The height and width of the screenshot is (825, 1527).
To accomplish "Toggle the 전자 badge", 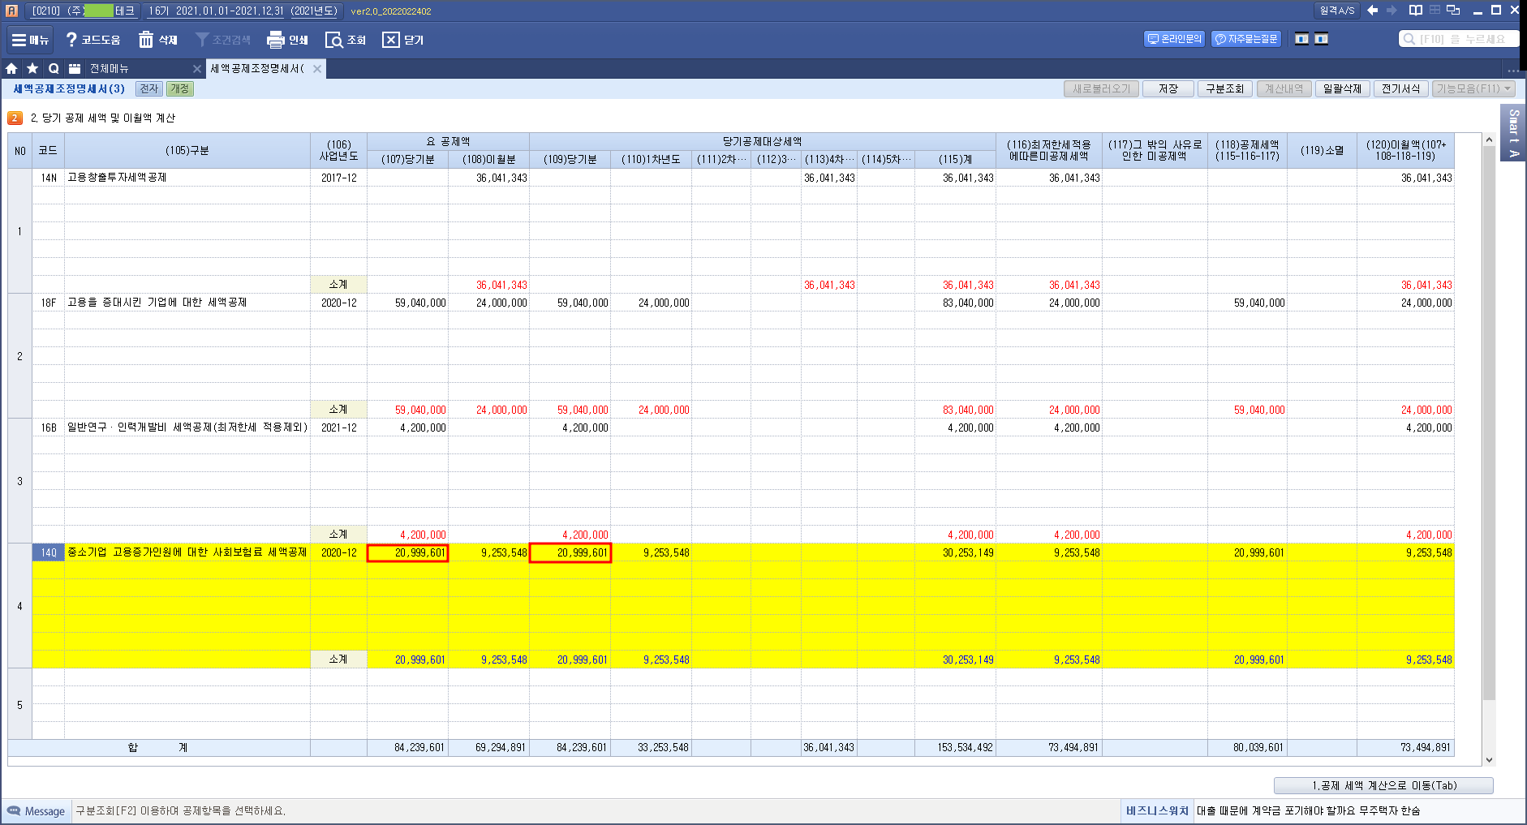I will [148, 88].
